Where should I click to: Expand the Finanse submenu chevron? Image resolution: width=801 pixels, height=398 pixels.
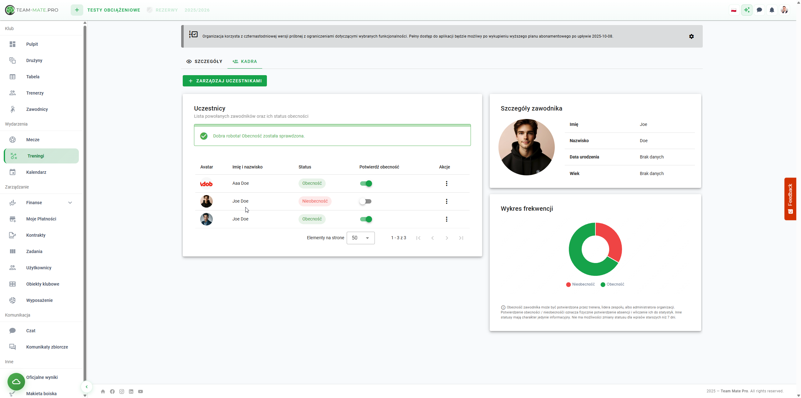point(70,203)
